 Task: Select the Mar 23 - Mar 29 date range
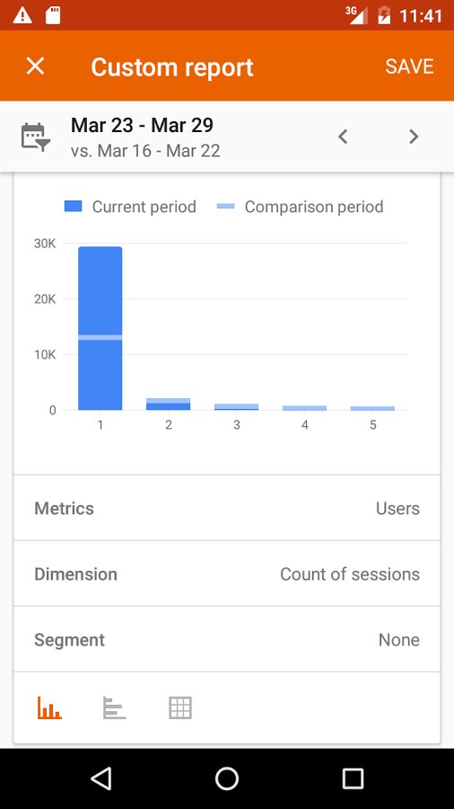[142, 125]
